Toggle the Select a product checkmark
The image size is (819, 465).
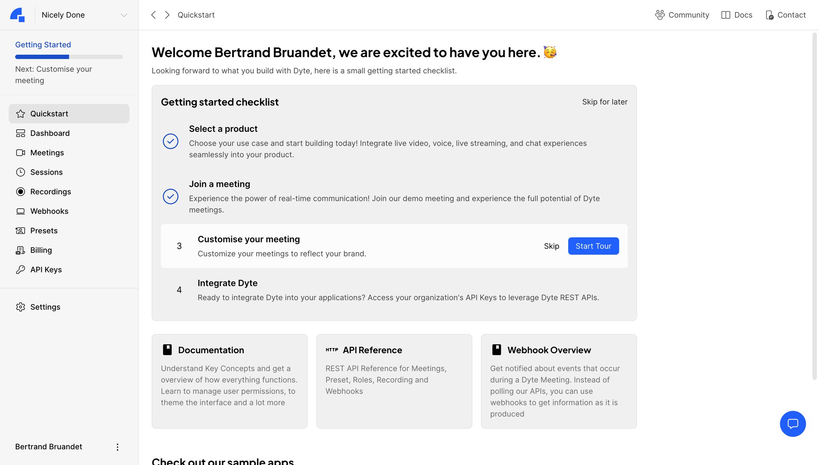pos(171,141)
